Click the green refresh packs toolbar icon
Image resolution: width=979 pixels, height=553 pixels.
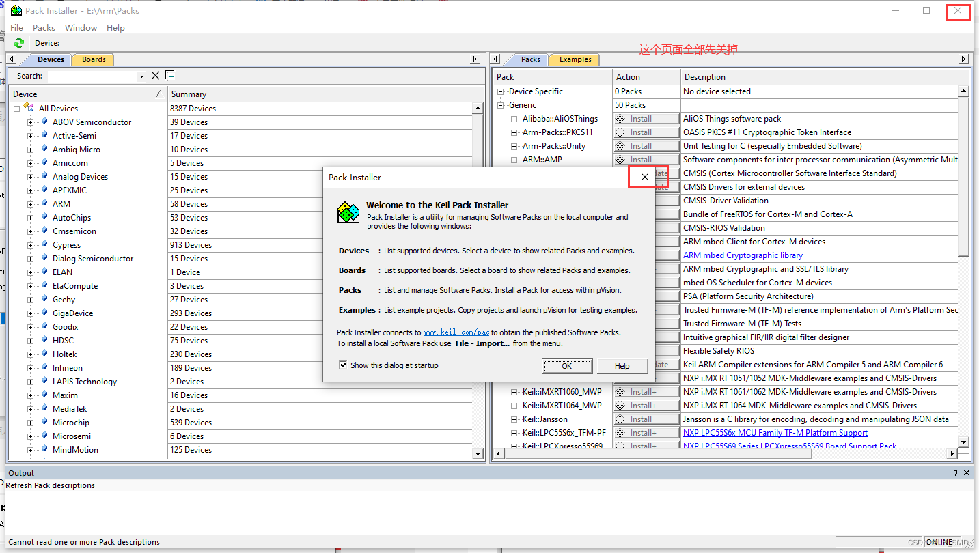[x=18, y=43]
